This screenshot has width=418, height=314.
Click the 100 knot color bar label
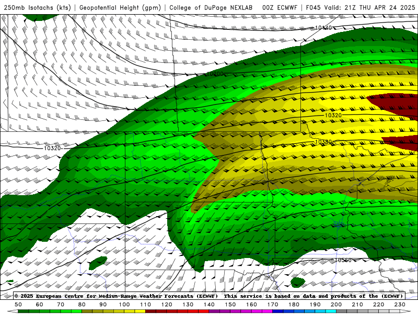click(124, 305)
